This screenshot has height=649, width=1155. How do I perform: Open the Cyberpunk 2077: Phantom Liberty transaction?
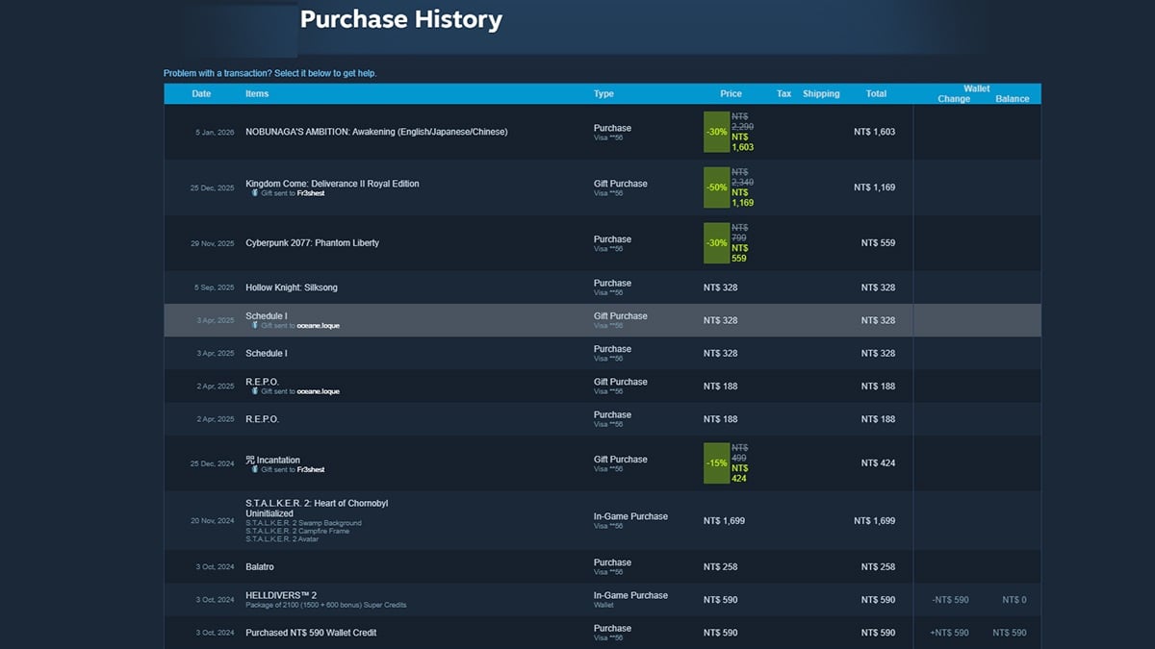[312, 243]
